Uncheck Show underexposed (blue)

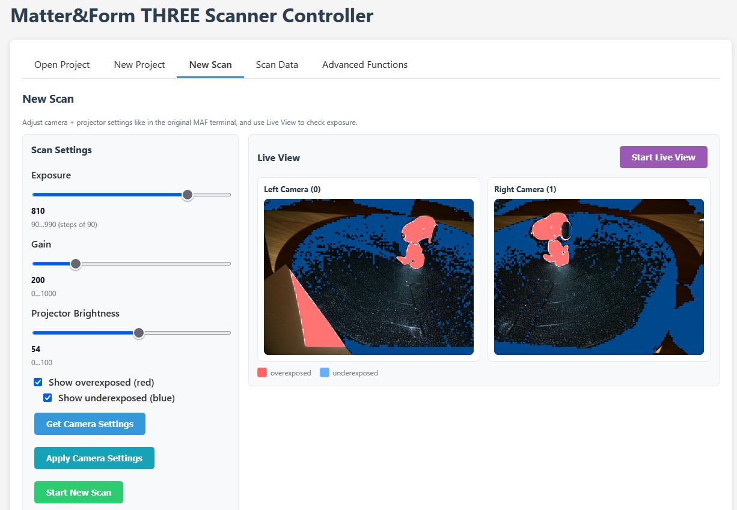(48, 398)
